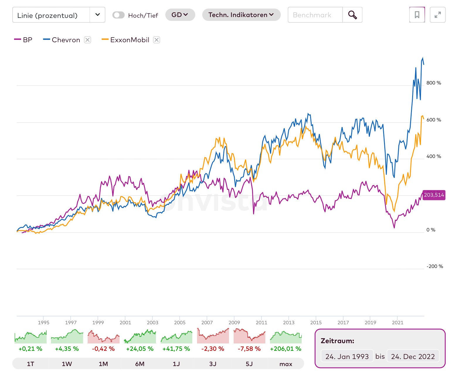467x381 pixels.
Task: Click the BP legend color line
Action: [18, 40]
